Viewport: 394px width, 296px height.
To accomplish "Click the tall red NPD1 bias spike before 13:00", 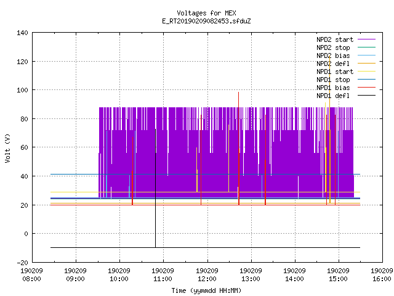I will coord(238,149).
